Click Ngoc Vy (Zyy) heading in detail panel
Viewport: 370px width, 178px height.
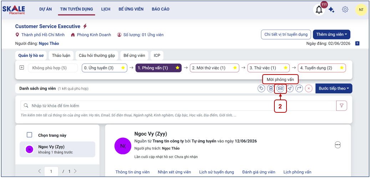(151, 134)
